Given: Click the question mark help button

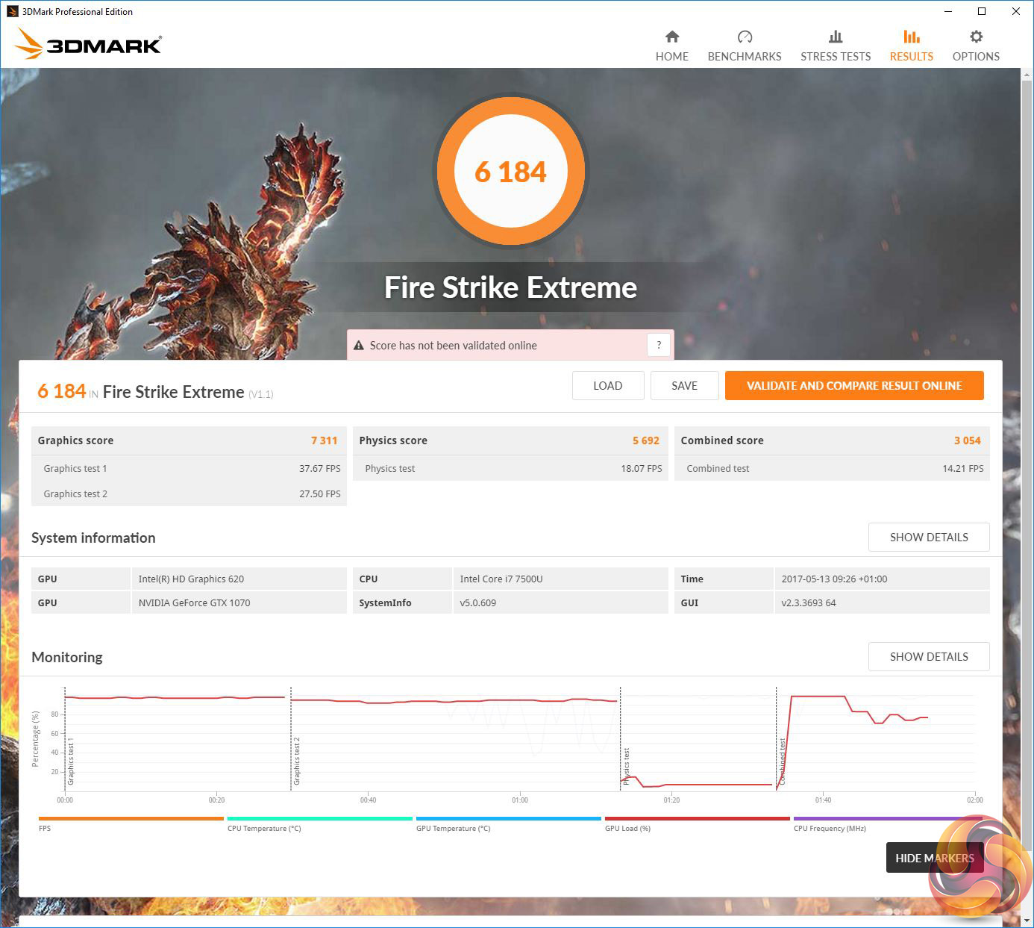Looking at the screenshot, I should 659,345.
